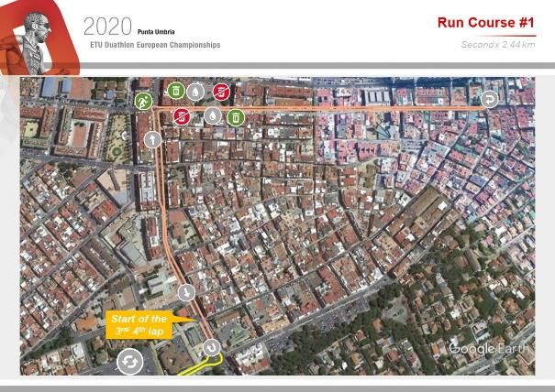Click the U-turn marker near the yellow path

pyautogui.click(x=212, y=347)
